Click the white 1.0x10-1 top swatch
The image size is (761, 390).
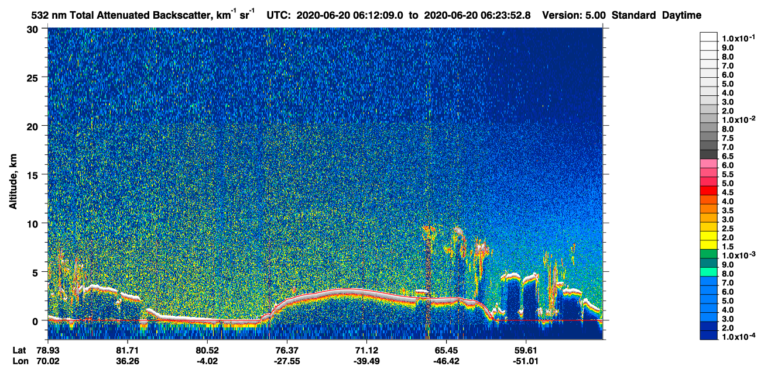(709, 36)
